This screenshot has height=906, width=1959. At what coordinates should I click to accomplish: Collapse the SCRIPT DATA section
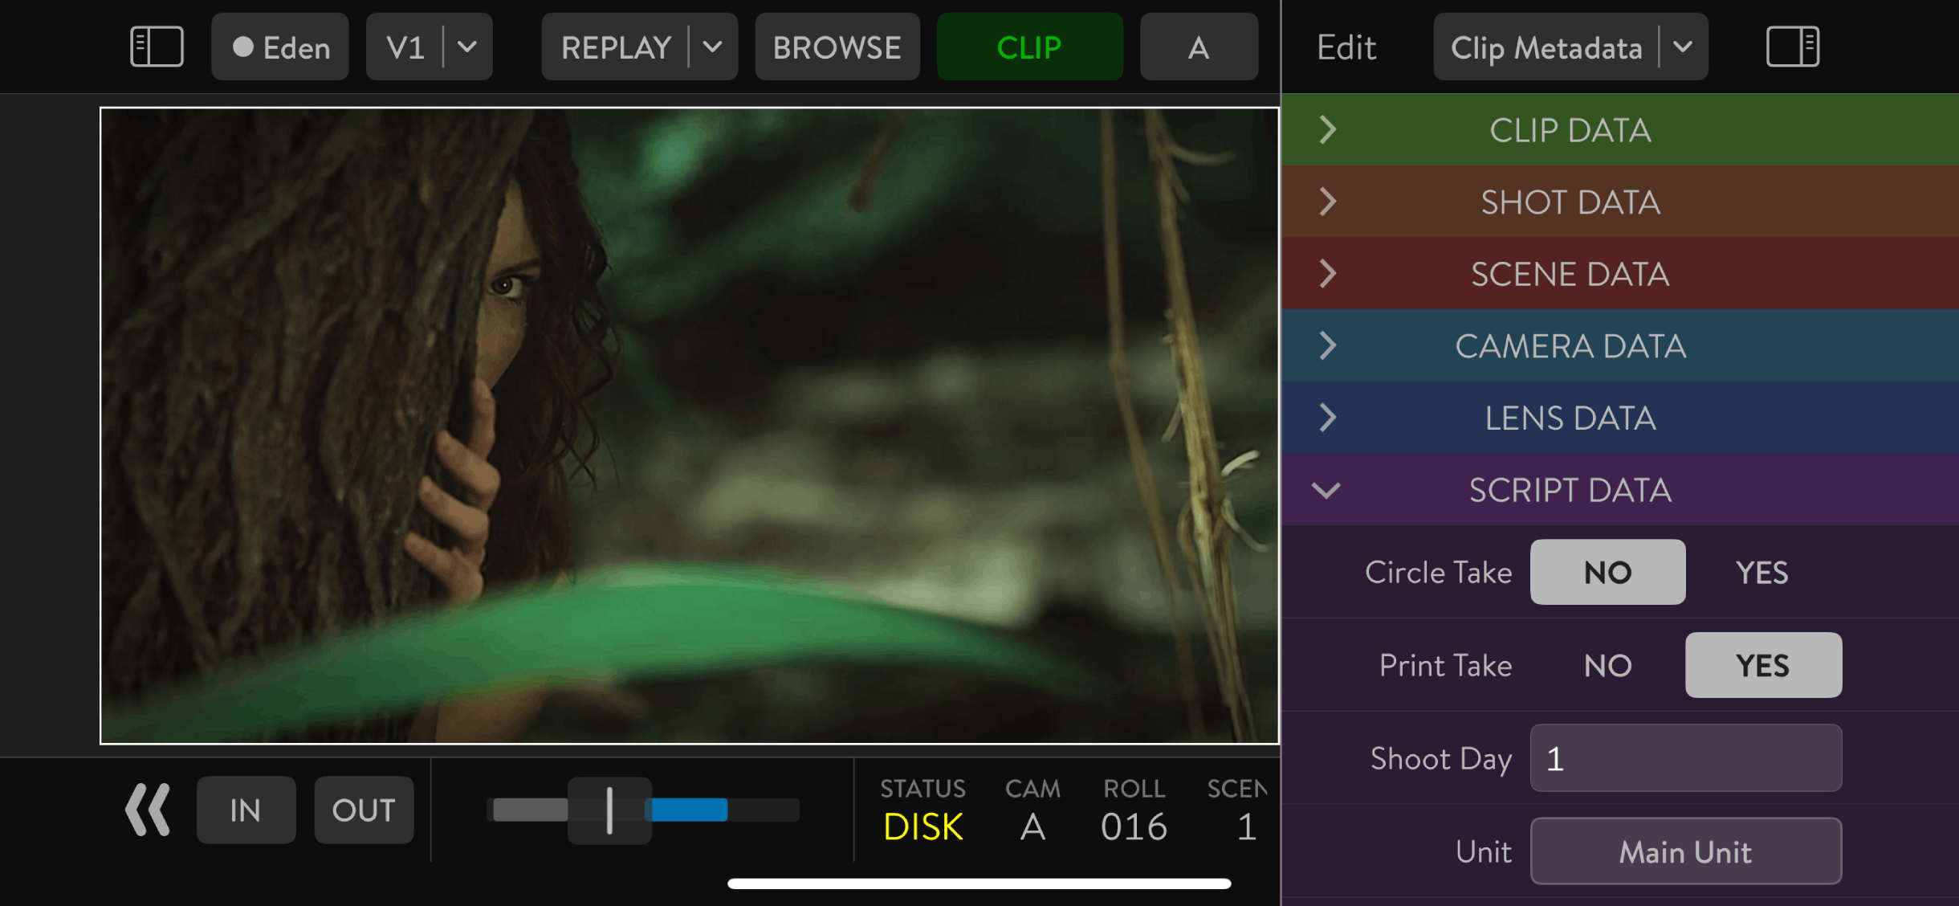1326,490
